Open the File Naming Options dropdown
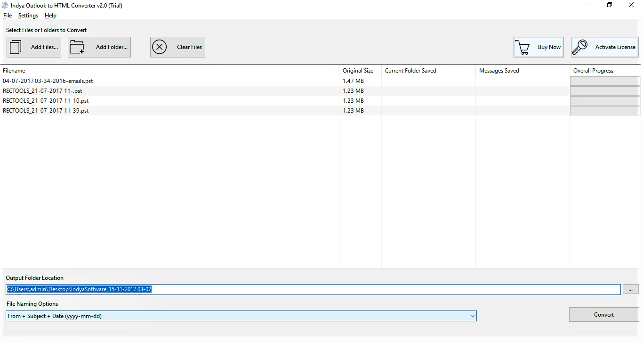The width and height of the screenshot is (643, 343). 241,316
